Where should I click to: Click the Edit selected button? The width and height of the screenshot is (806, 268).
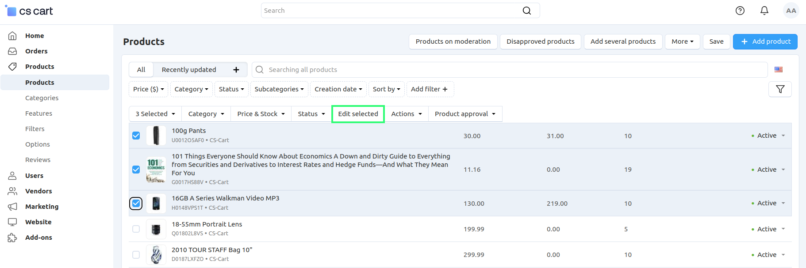click(358, 114)
